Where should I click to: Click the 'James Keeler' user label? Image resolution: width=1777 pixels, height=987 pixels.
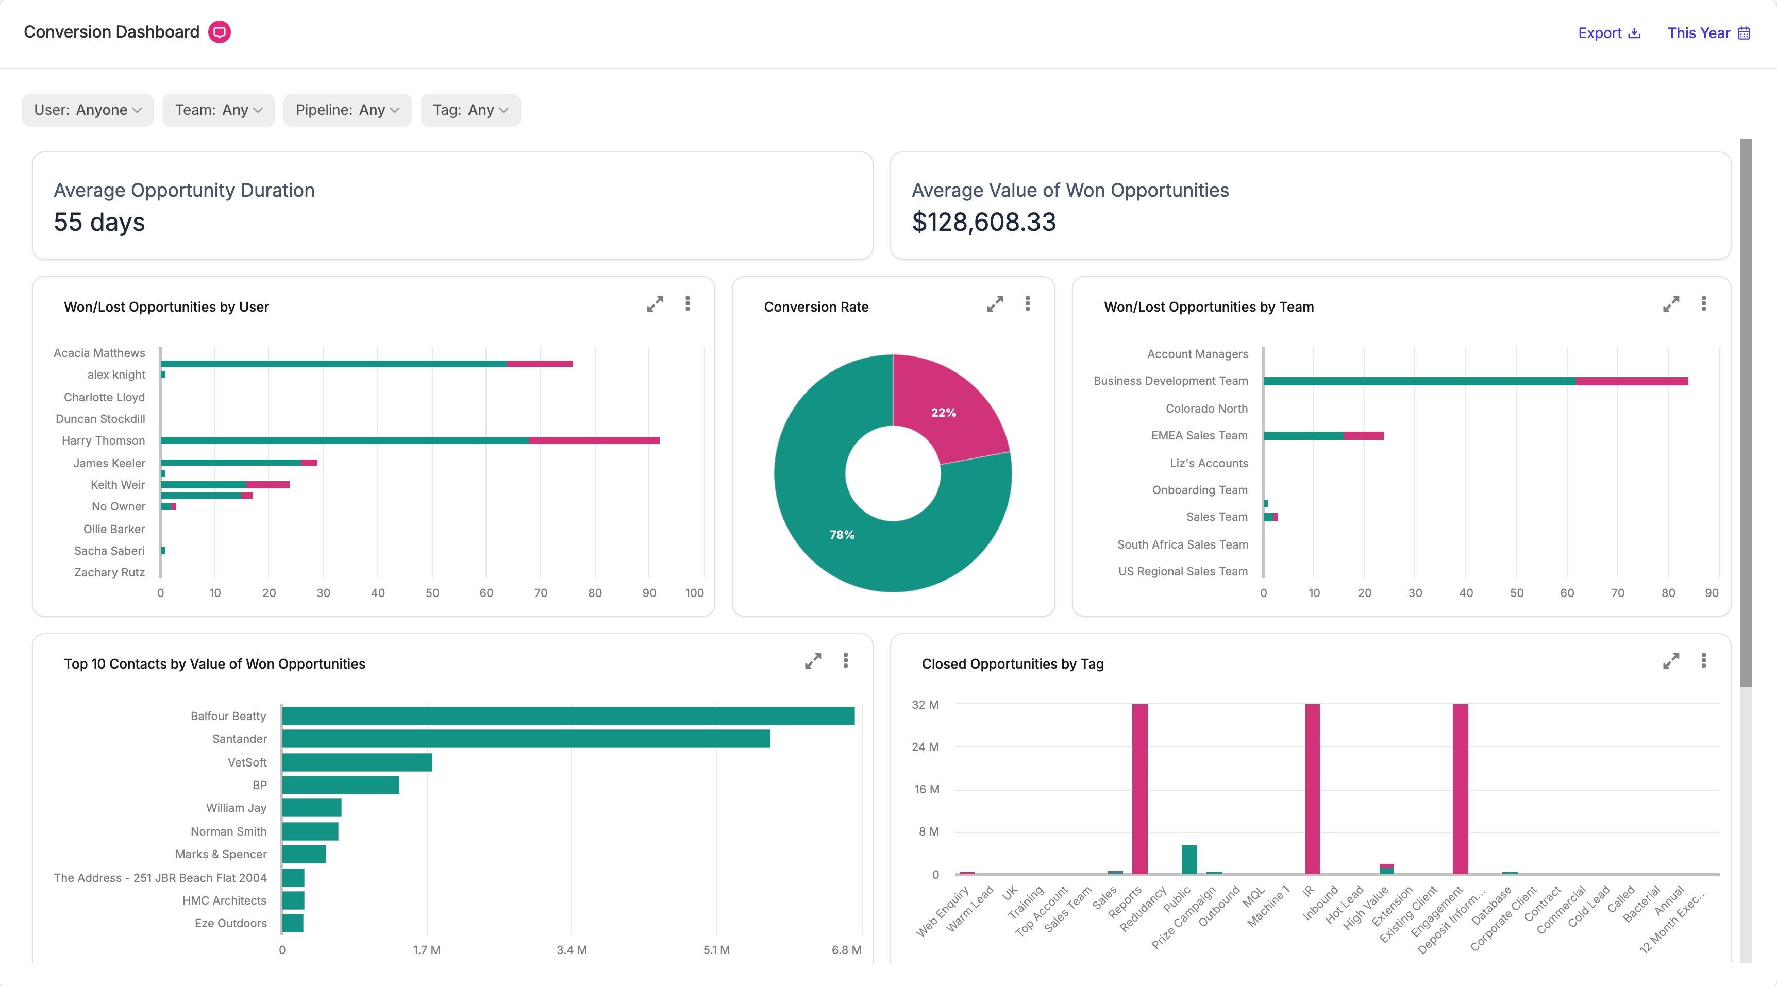pyautogui.click(x=109, y=463)
